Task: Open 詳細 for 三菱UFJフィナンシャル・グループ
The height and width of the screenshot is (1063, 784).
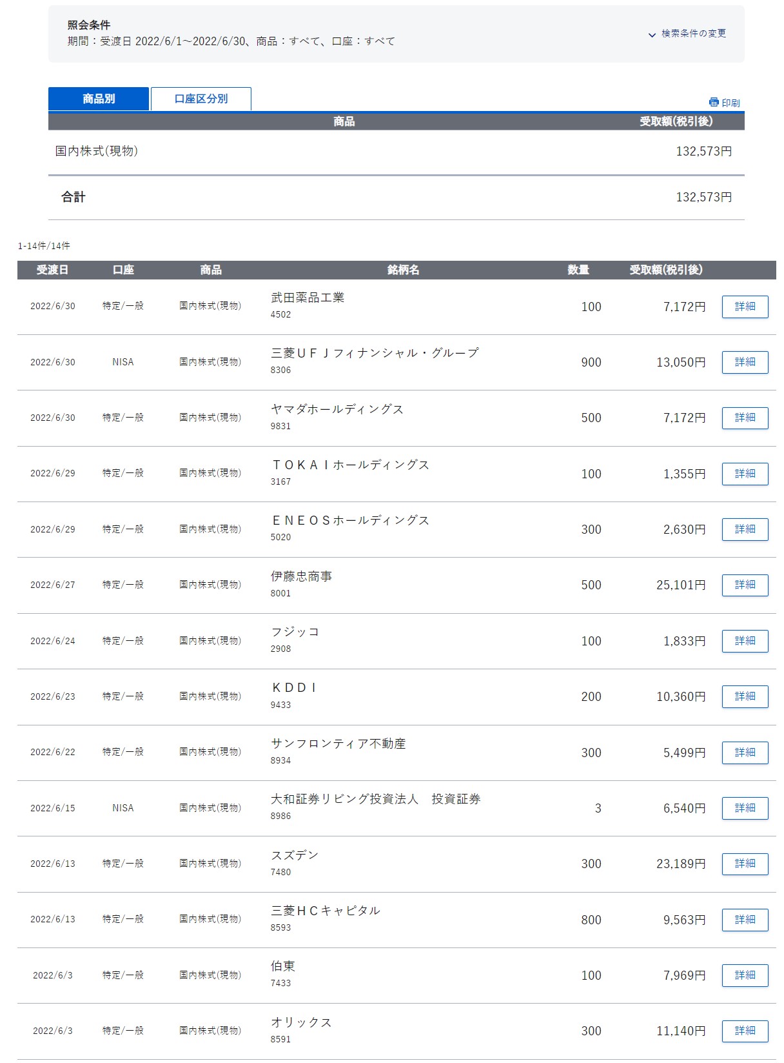Action: click(x=745, y=362)
